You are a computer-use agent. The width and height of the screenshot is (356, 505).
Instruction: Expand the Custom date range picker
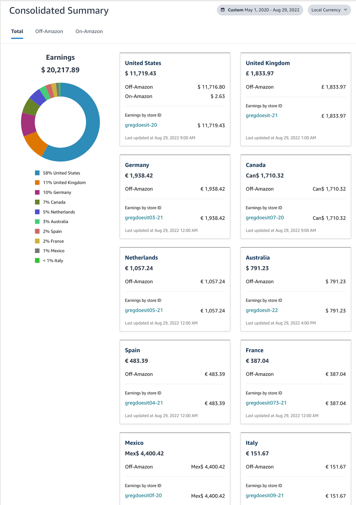(x=260, y=10)
